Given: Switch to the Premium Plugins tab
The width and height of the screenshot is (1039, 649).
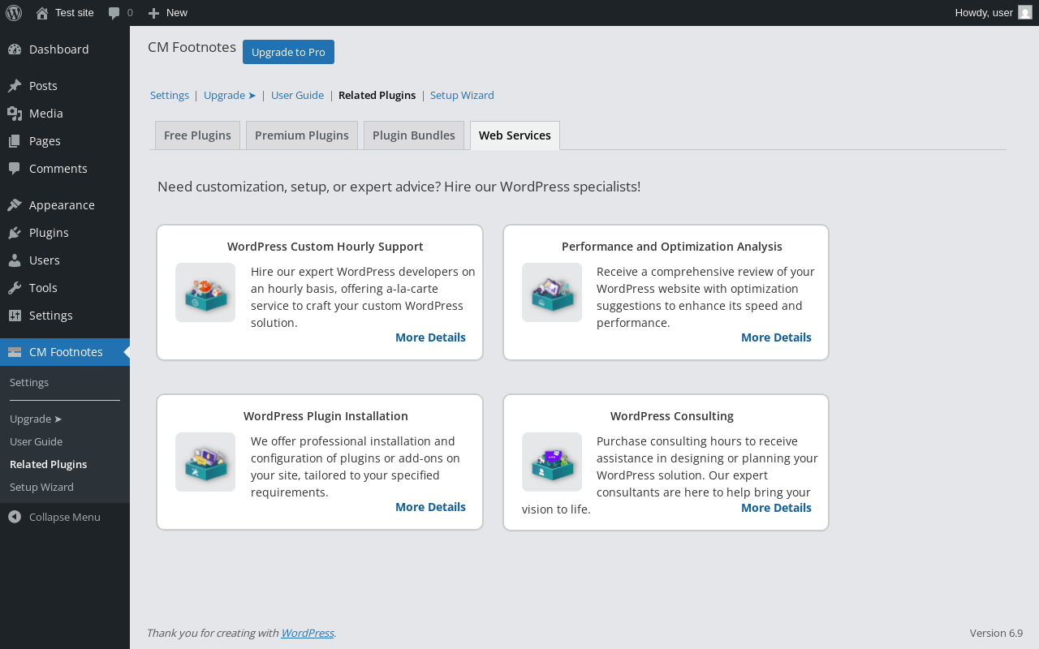Looking at the screenshot, I should (302, 135).
